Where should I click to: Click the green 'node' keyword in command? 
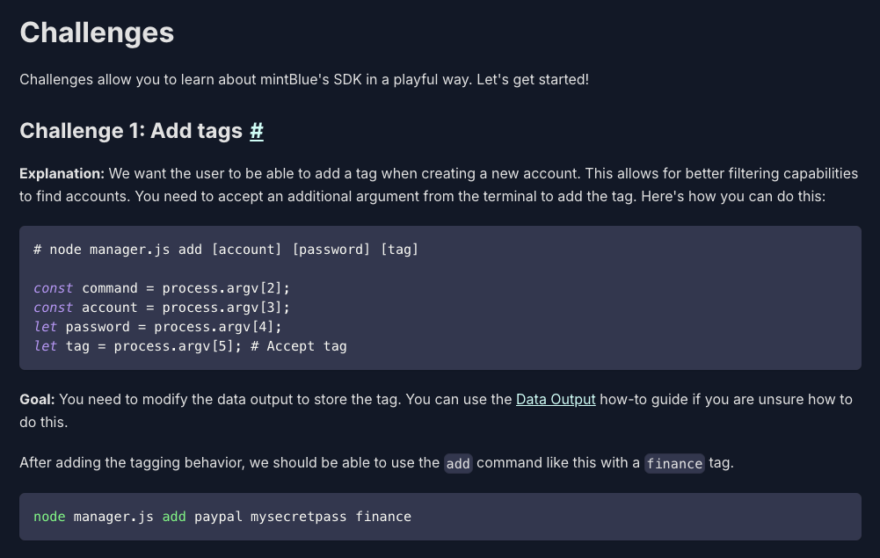click(x=49, y=517)
